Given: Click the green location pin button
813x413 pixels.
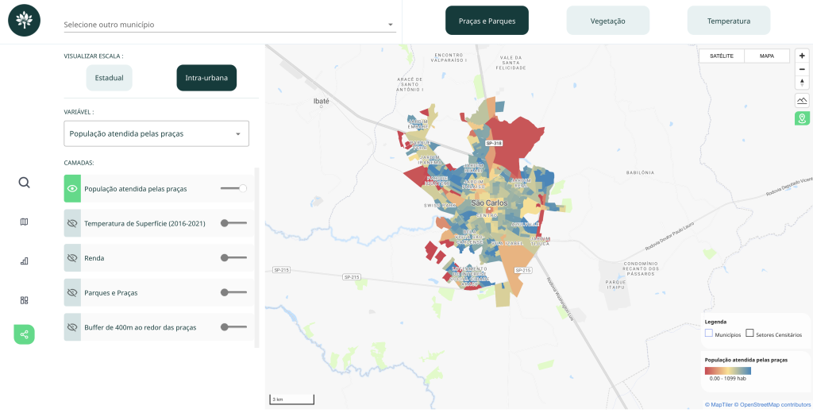Looking at the screenshot, I should point(802,118).
